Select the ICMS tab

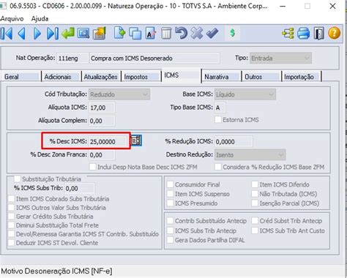pyautogui.click(x=182, y=75)
